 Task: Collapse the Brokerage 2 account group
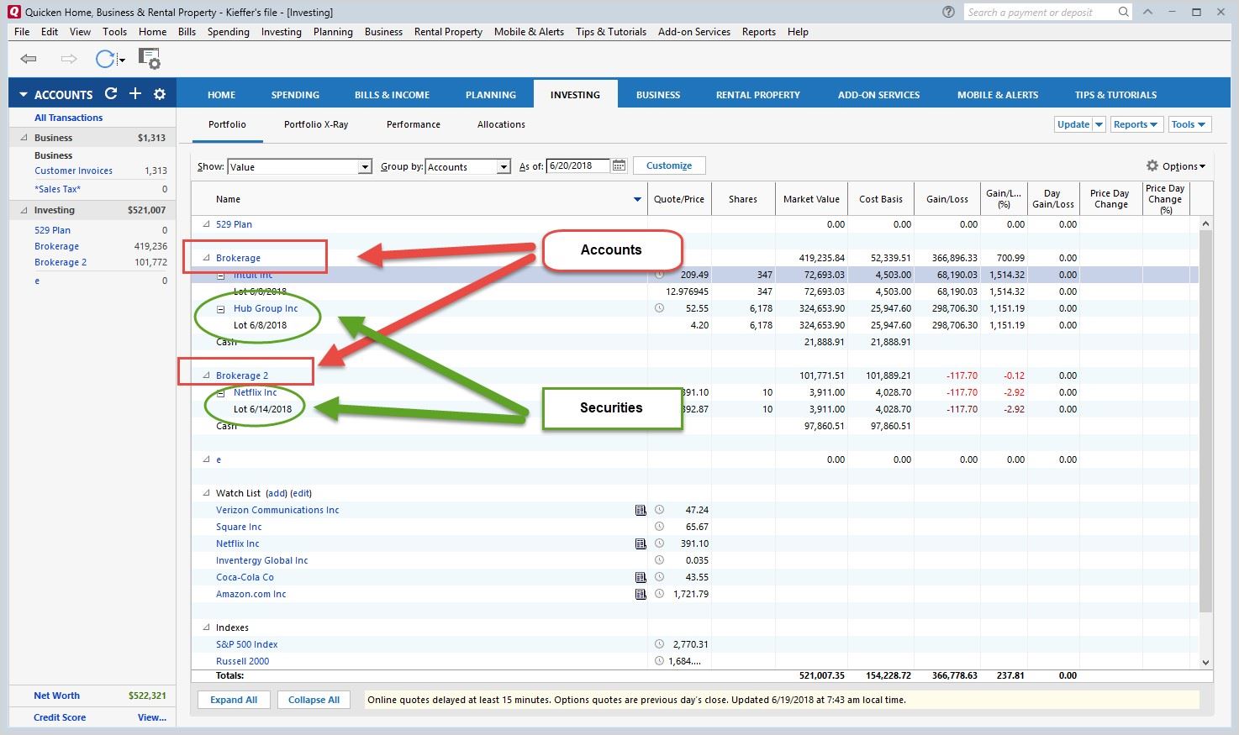pos(207,375)
